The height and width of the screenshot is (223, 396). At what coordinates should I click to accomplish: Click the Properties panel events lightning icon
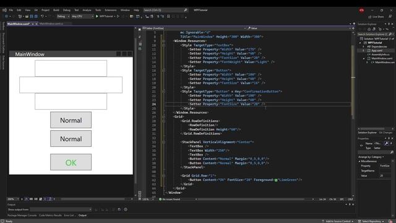(x=391, y=143)
